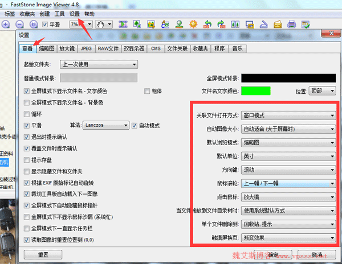Toggle the 循环 checkbox
The height and width of the screenshot is (264, 342).
point(27,113)
